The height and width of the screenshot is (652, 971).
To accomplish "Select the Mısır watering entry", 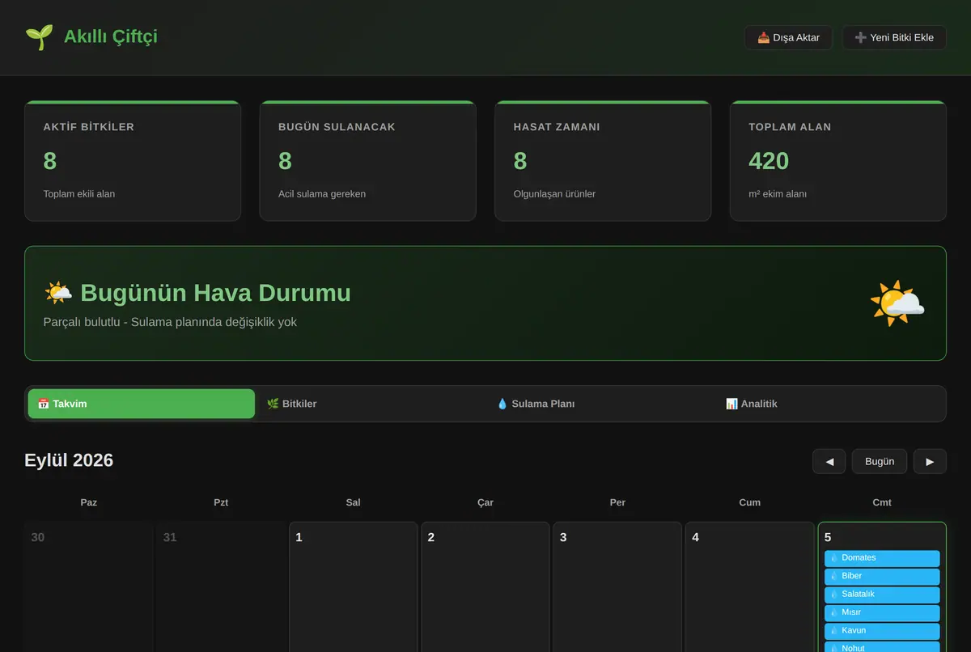I will (882, 612).
